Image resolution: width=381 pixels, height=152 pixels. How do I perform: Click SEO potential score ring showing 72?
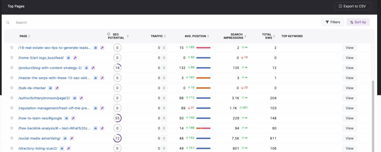coord(117,138)
